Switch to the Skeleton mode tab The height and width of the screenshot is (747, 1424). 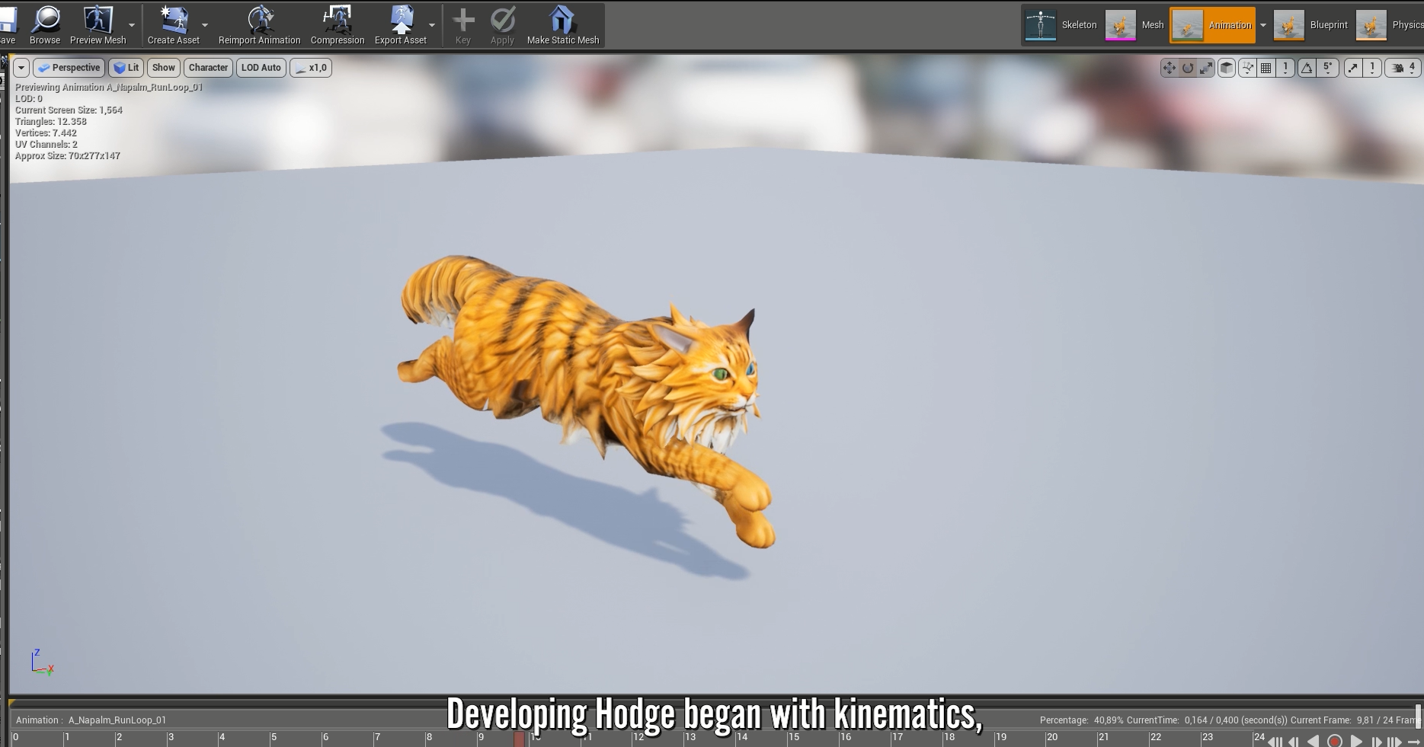pyautogui.click(x=1061, y=25)
